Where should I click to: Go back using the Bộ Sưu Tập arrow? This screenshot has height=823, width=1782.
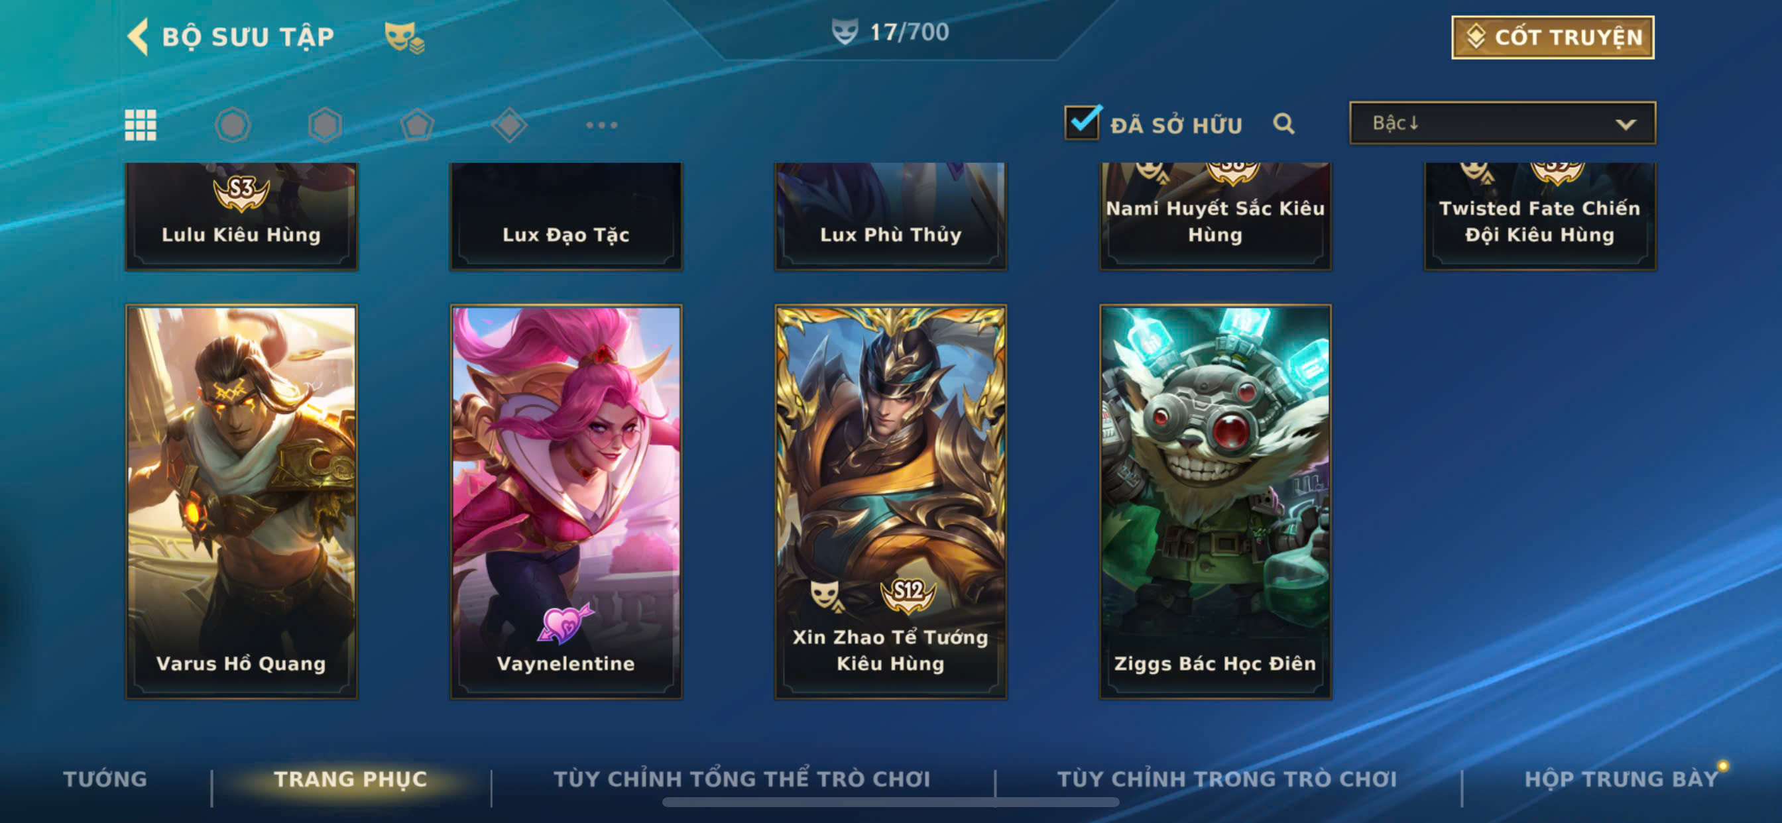point(139,36)
